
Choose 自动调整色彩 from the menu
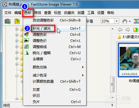click(x=55, y=20)
